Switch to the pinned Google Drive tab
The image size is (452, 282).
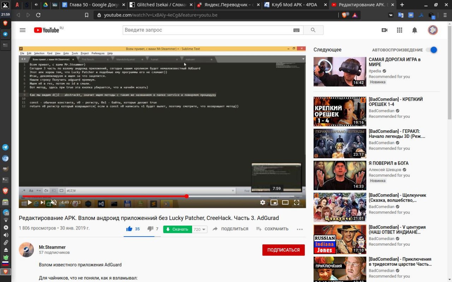click(x=46, y=5)
